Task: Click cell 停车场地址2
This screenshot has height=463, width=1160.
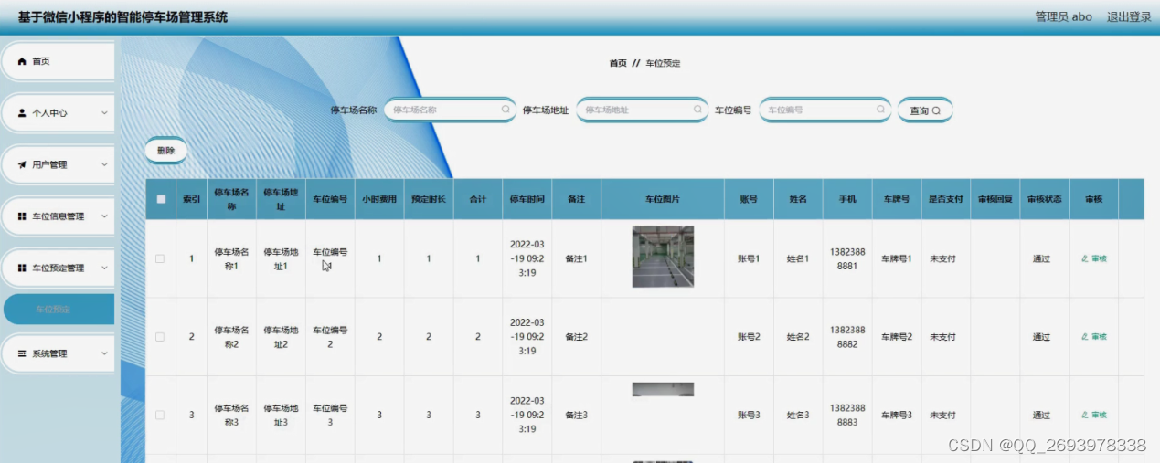Action: pyautogui.click(x=281, y=337)
